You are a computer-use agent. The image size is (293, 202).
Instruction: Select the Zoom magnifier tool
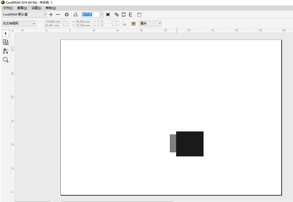(x=5, y=60)
